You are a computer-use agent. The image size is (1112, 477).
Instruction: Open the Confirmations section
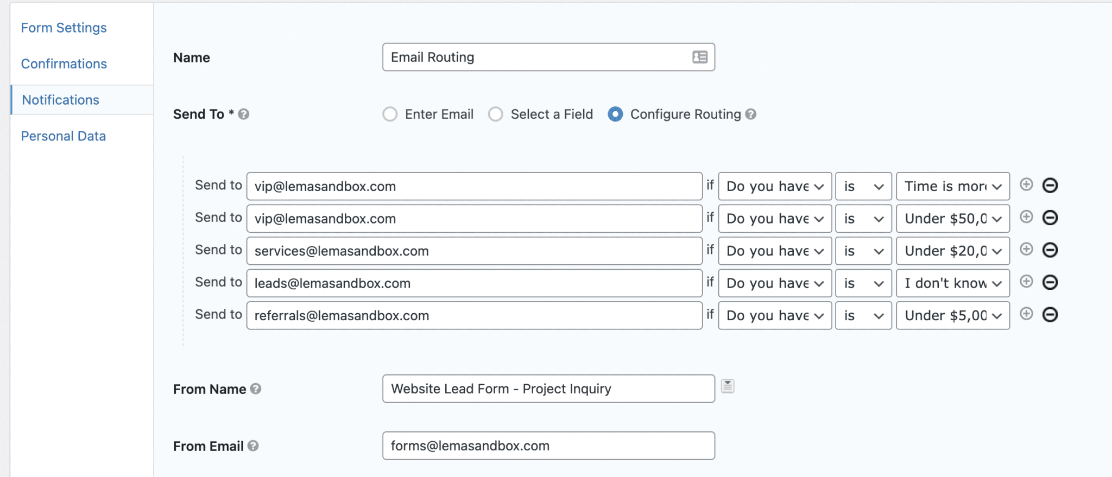(x=64, y=63)
